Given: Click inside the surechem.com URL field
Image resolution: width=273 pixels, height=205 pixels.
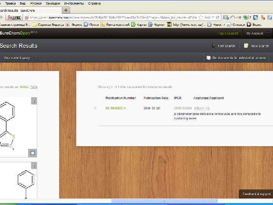Looking at the screenshot, I should click(113, 17).
